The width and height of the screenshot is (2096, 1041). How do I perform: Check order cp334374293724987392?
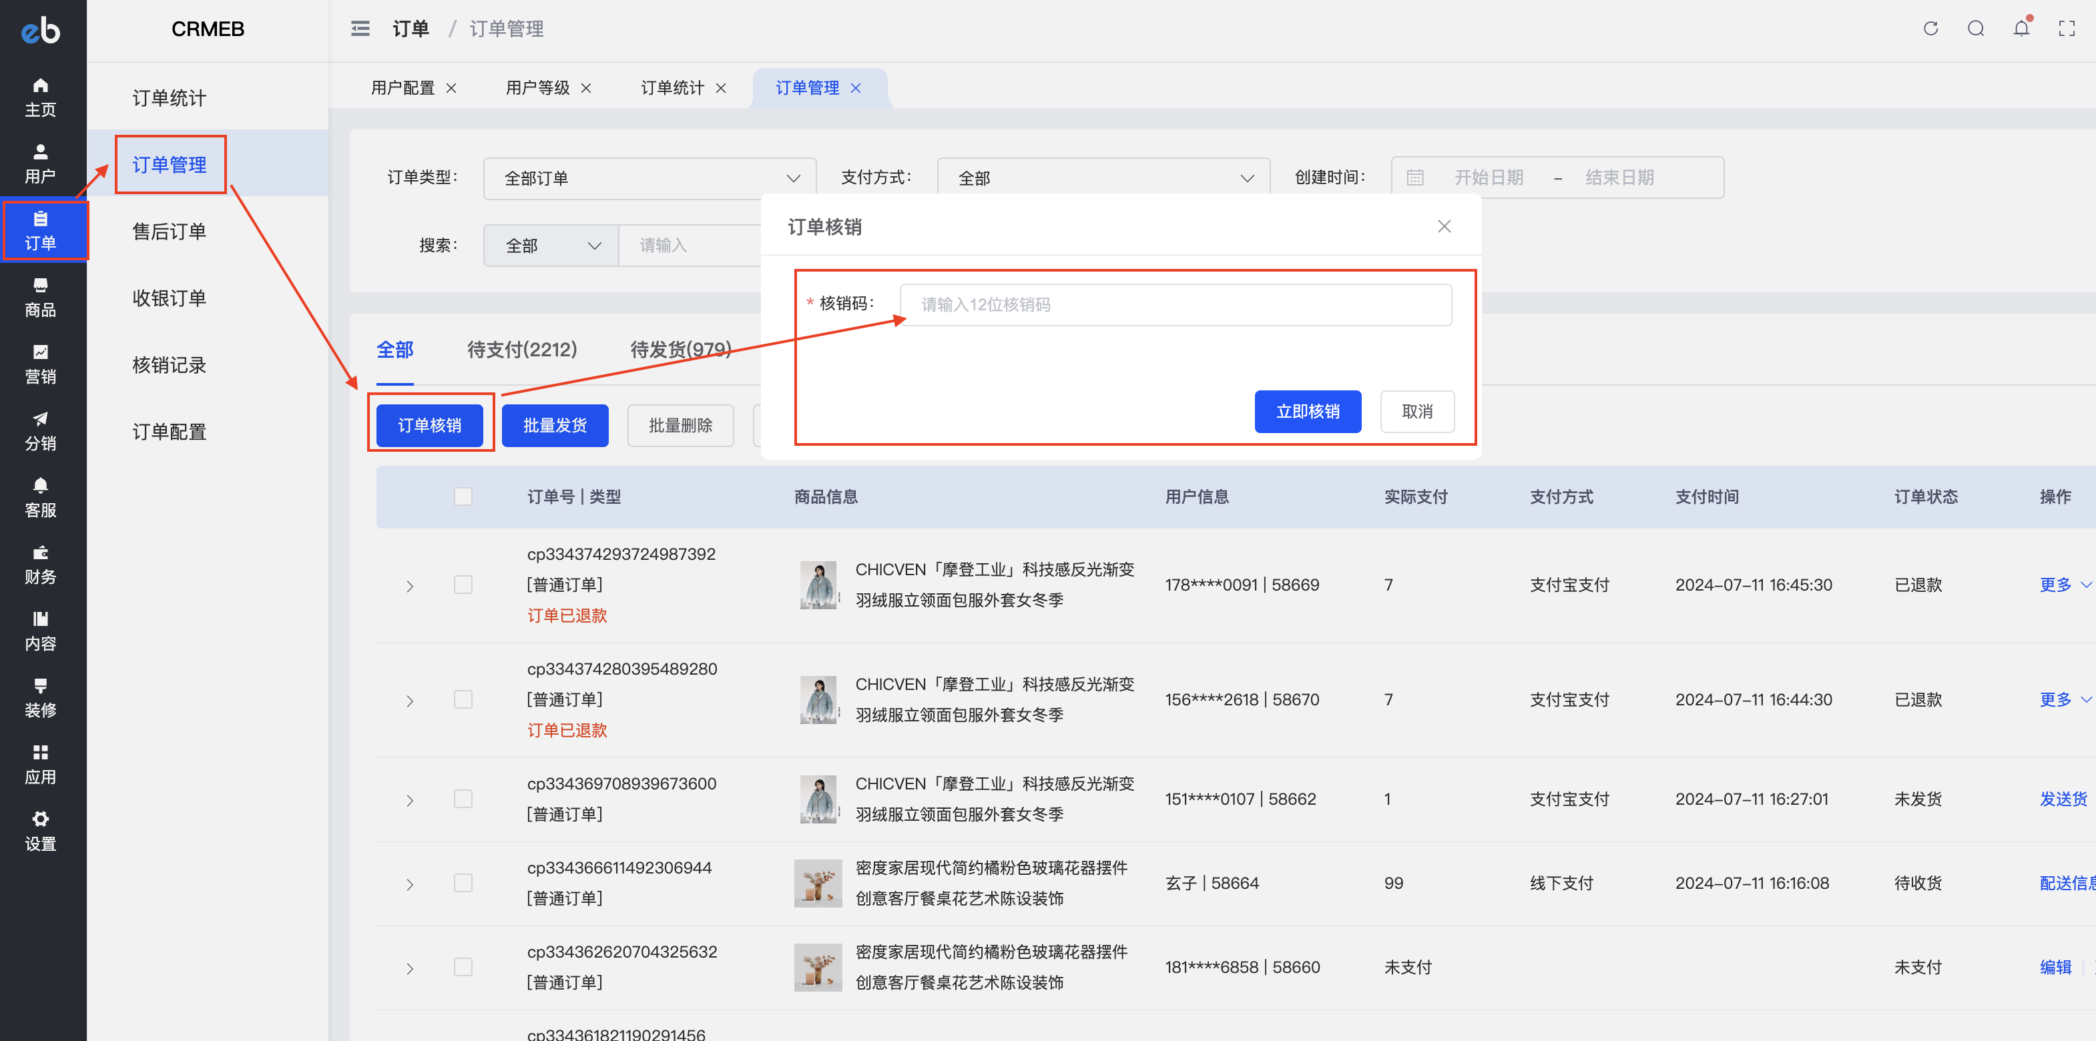tap(463, 585)
